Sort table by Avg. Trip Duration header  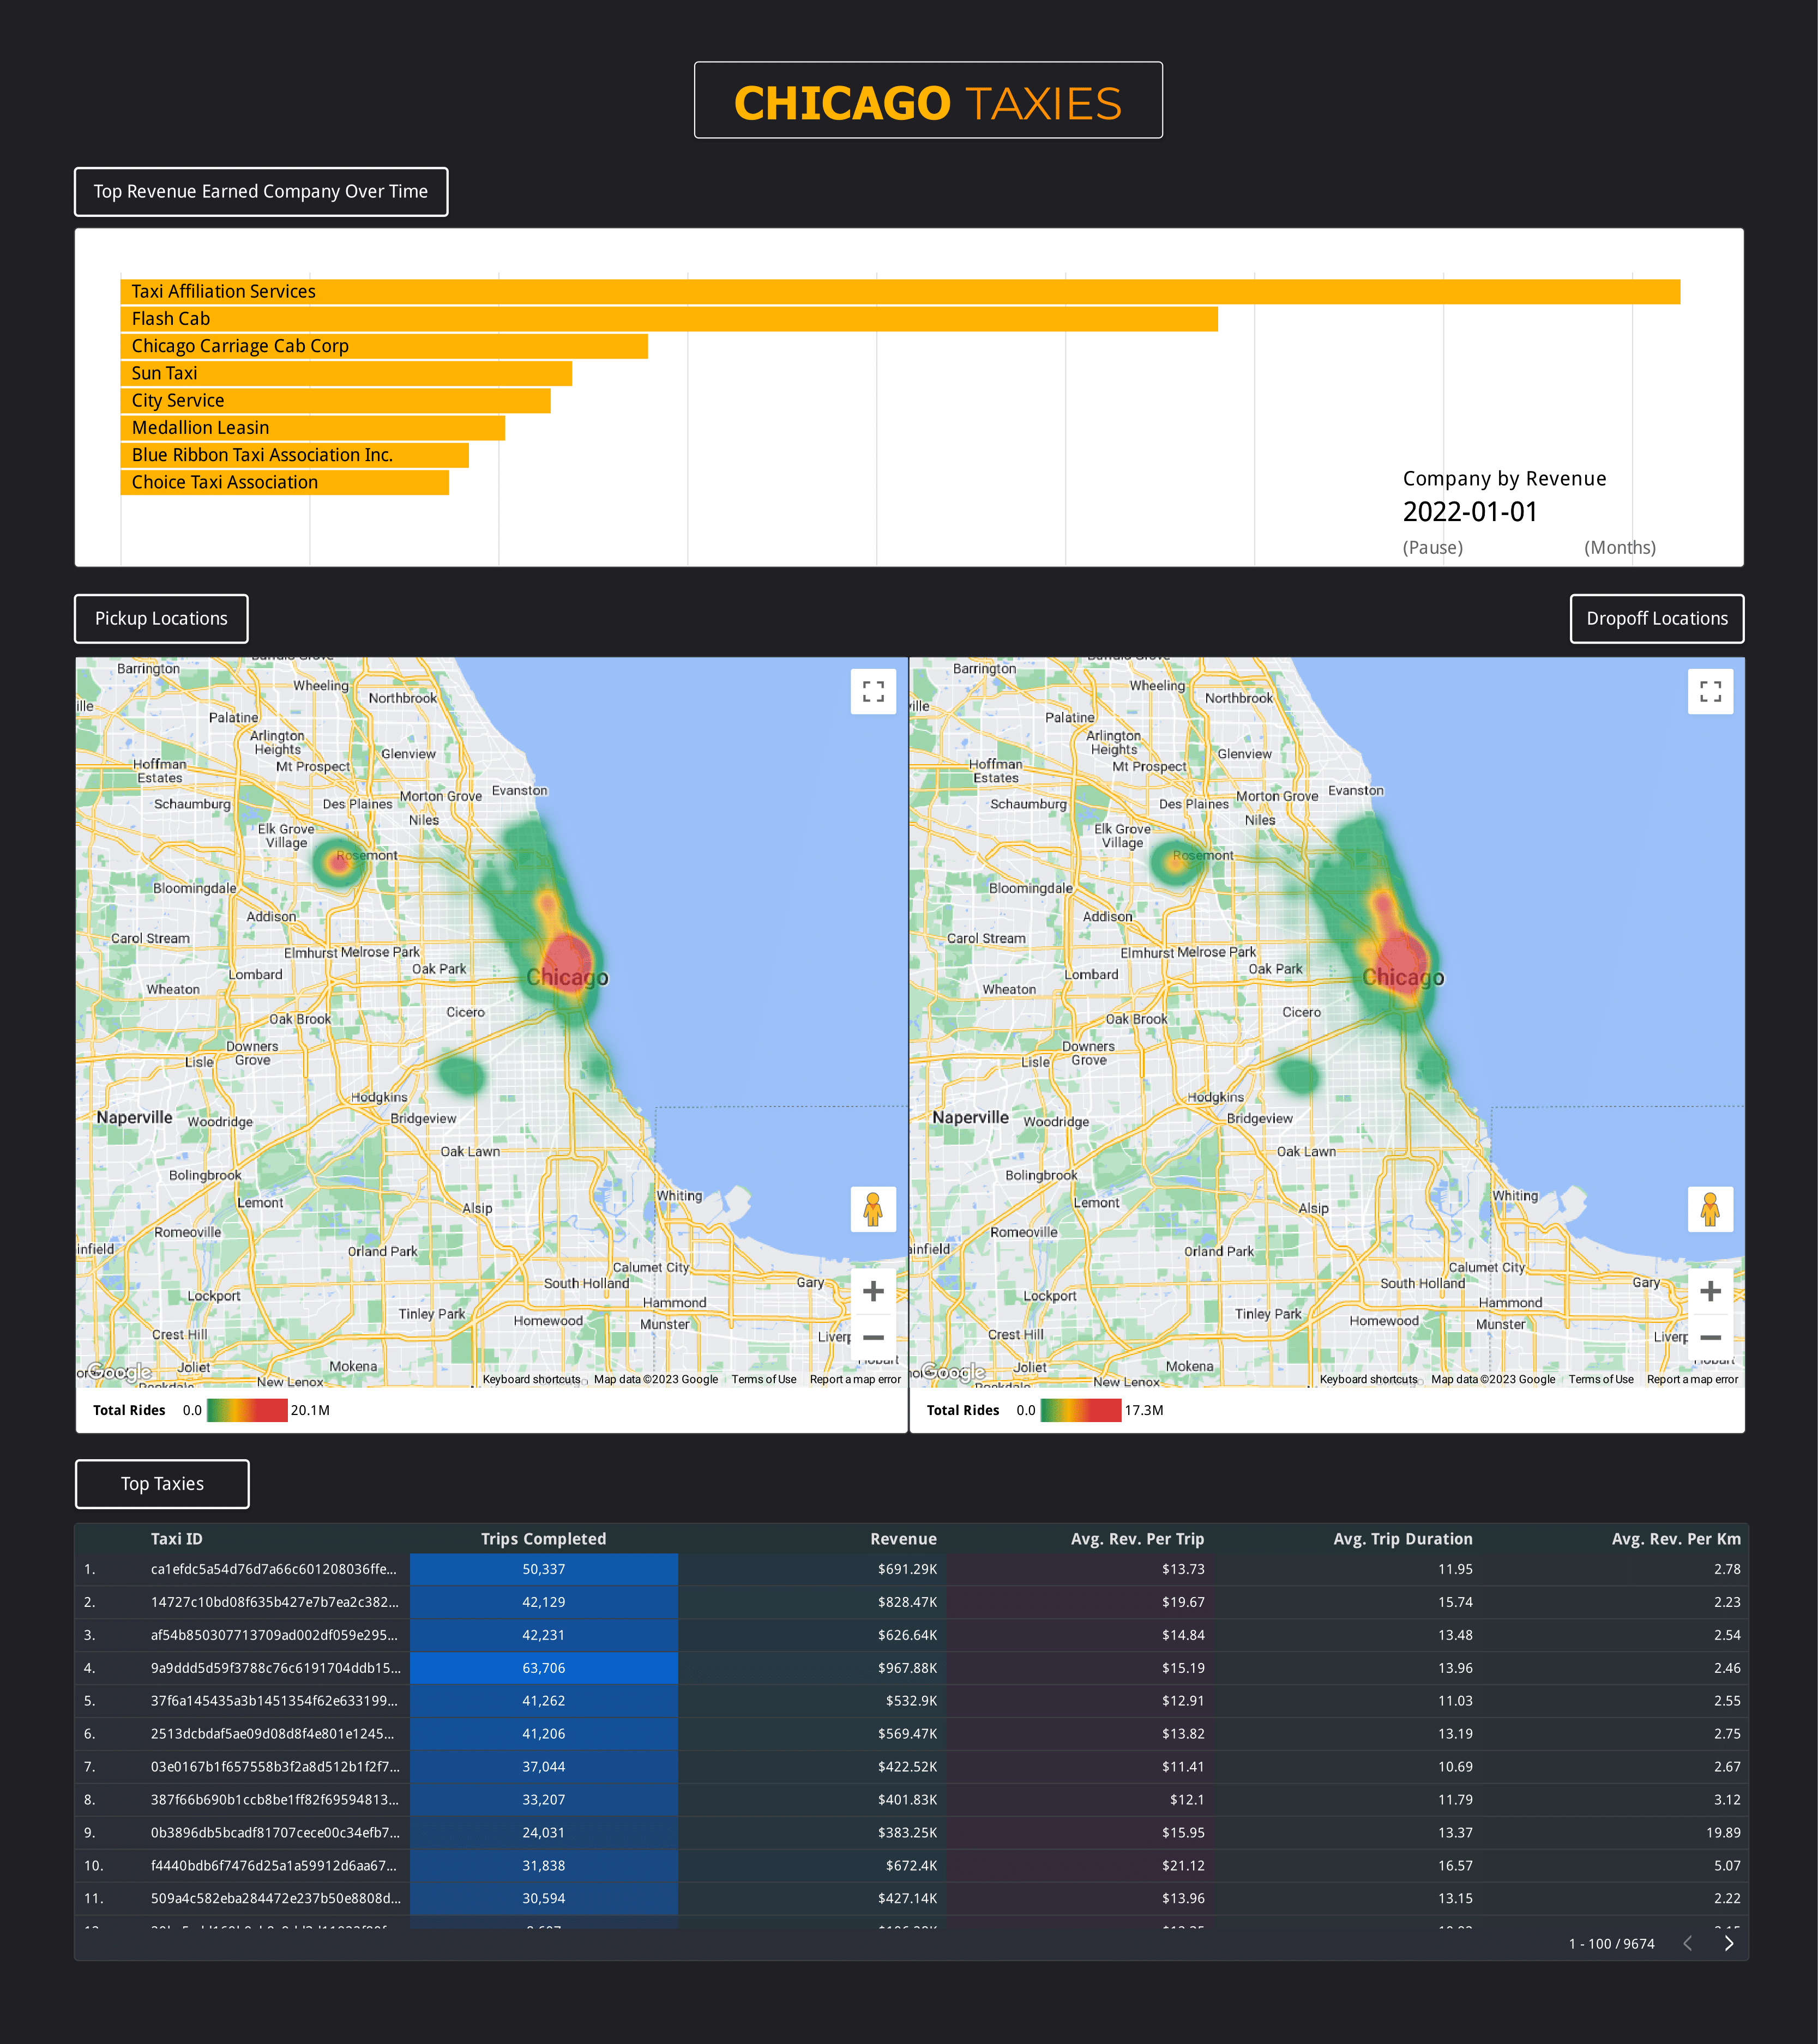[x=1402, y=1539]
